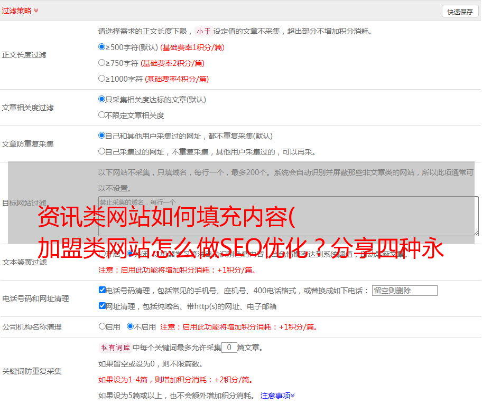The image size is (482, 405).
Task: Click the 基础费率1积分/篇 red note
Action: pyautogui.click(x=192, y=47)
